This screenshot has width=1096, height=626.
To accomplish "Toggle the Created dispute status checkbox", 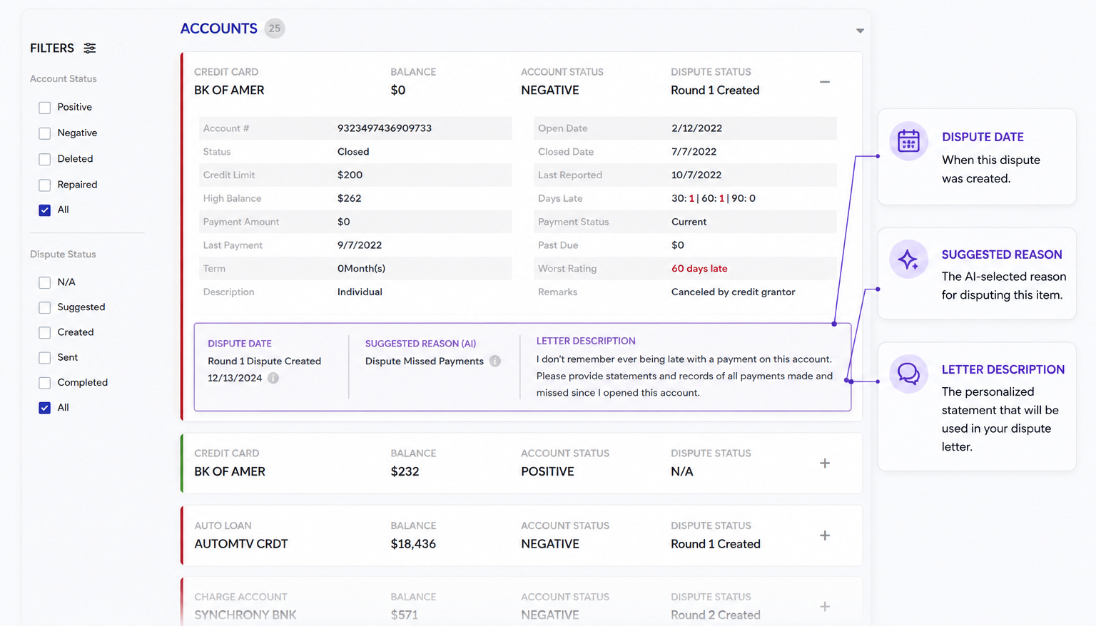I will point(45,332).
